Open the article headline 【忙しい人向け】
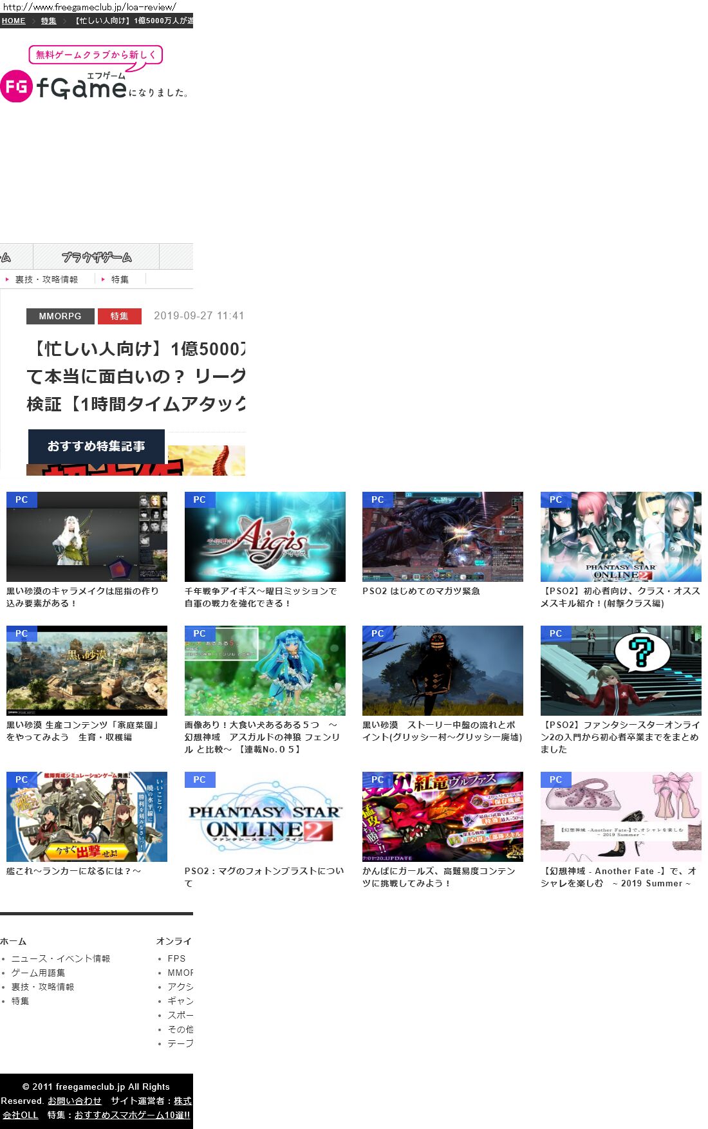This screenshot has height=1129, width=708. [x=136, y=376]
